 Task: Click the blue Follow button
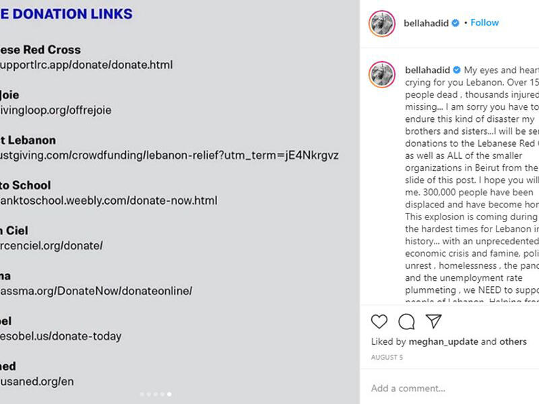(484, 22)
